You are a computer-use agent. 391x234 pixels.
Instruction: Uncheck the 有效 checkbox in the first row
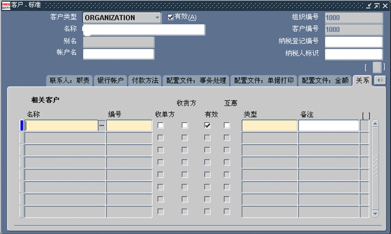click(207, 126)
